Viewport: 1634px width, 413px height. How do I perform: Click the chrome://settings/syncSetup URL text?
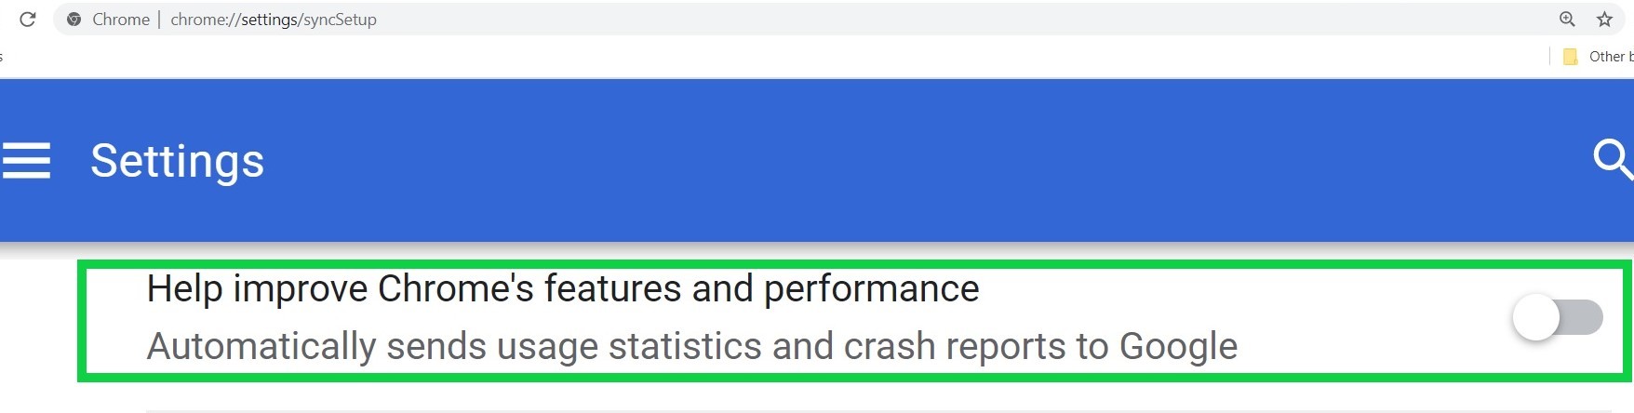274,20
